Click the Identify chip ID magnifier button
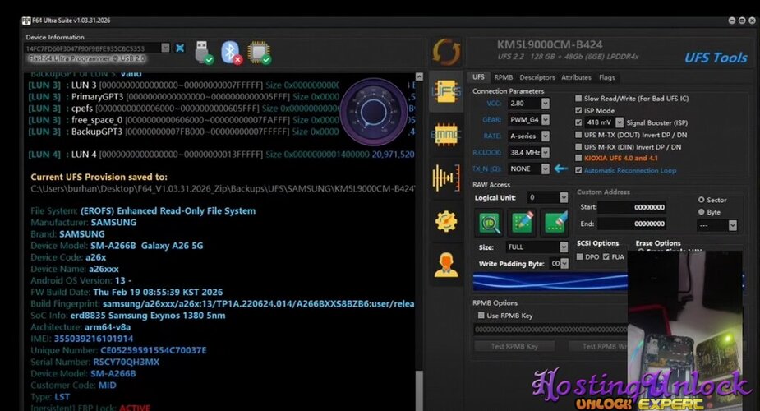The height and width of the screenshot is (411, 760). (490, 224)
